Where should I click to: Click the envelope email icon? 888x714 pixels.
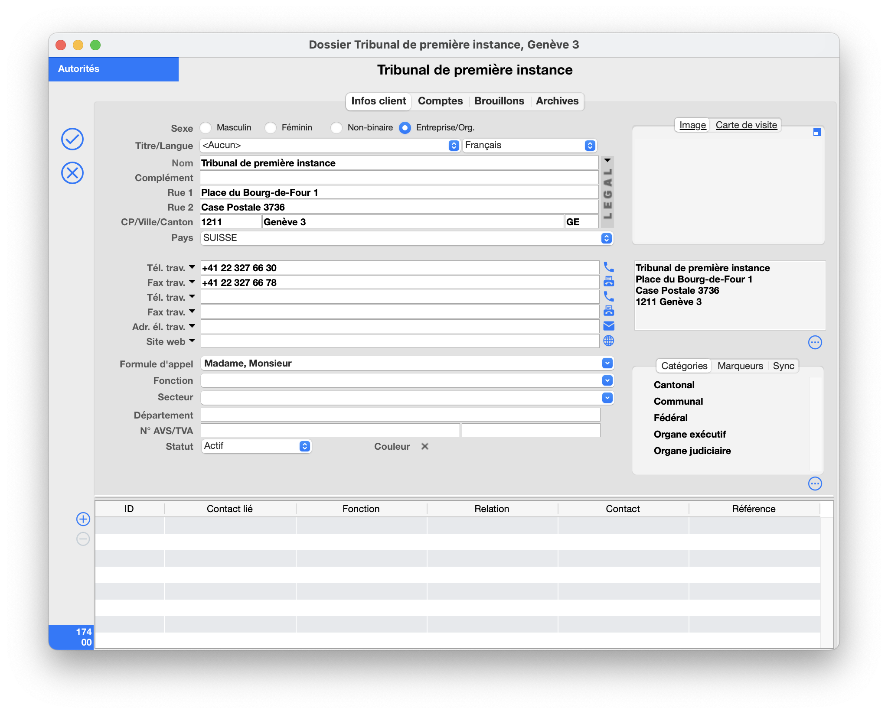(x=609, y=326)
